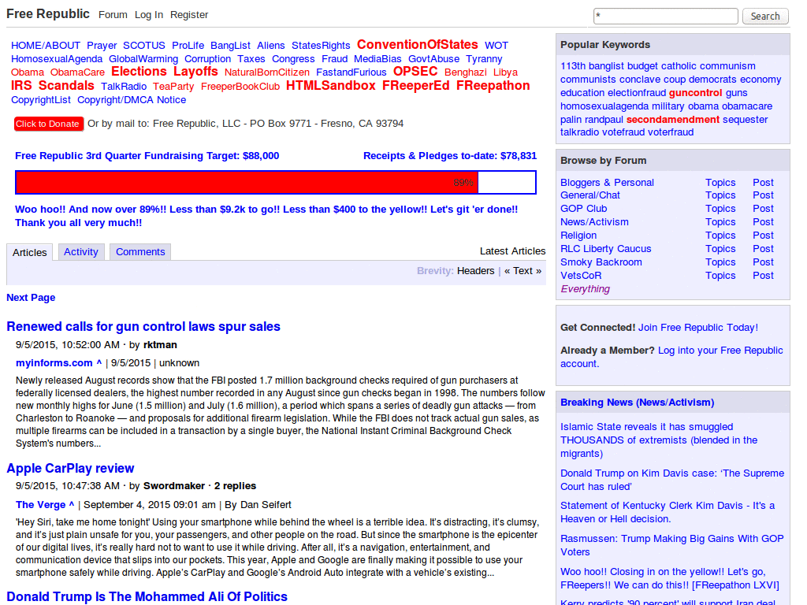
Task: Click Post for GOP Club forum
Action: point(763,209)
